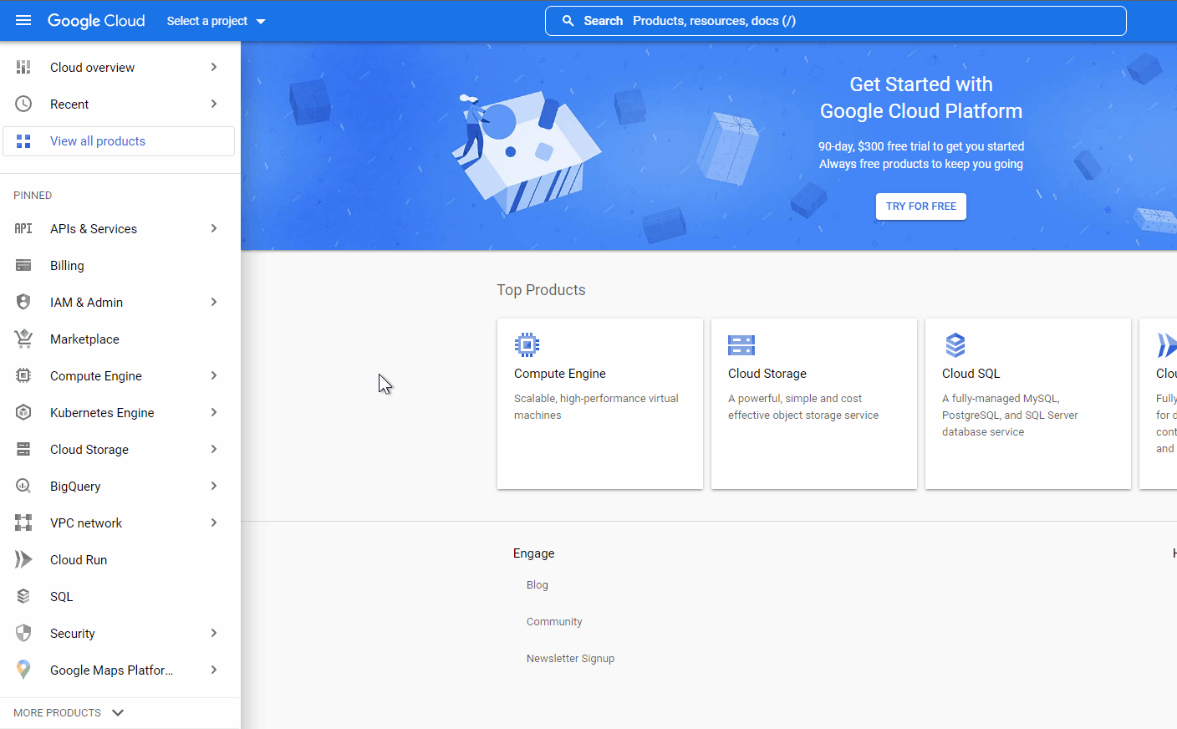Click the SQL stacked layers icon
1177x729 pixels.
[x=23, y=597]
